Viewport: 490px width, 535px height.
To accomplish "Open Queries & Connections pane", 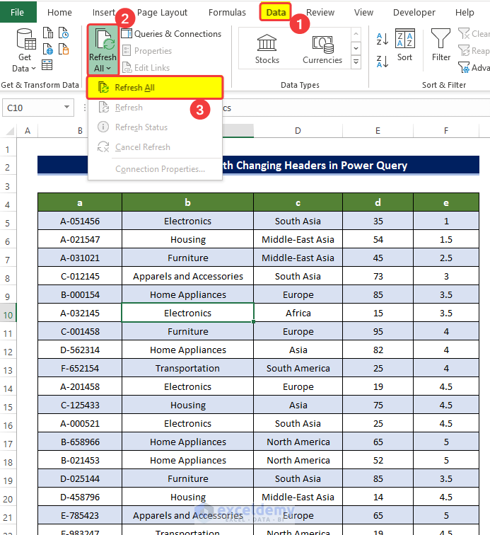I will [171, 34].
